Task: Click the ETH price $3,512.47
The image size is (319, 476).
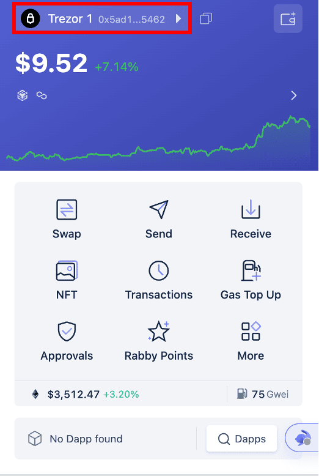Action: tap(73, 395)
